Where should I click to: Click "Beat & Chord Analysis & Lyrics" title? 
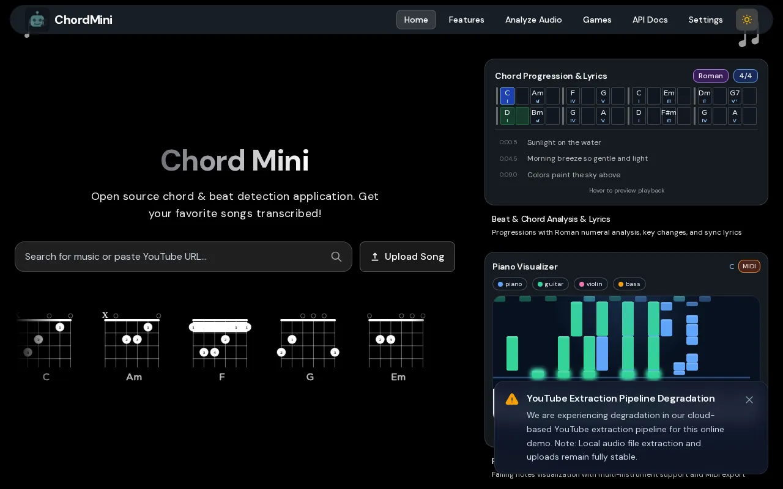click(551, 219)
